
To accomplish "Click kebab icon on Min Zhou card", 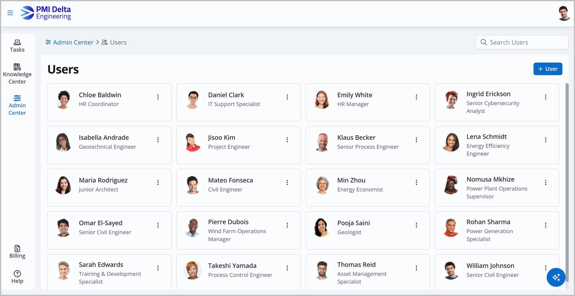I will (x=416, y=183).
